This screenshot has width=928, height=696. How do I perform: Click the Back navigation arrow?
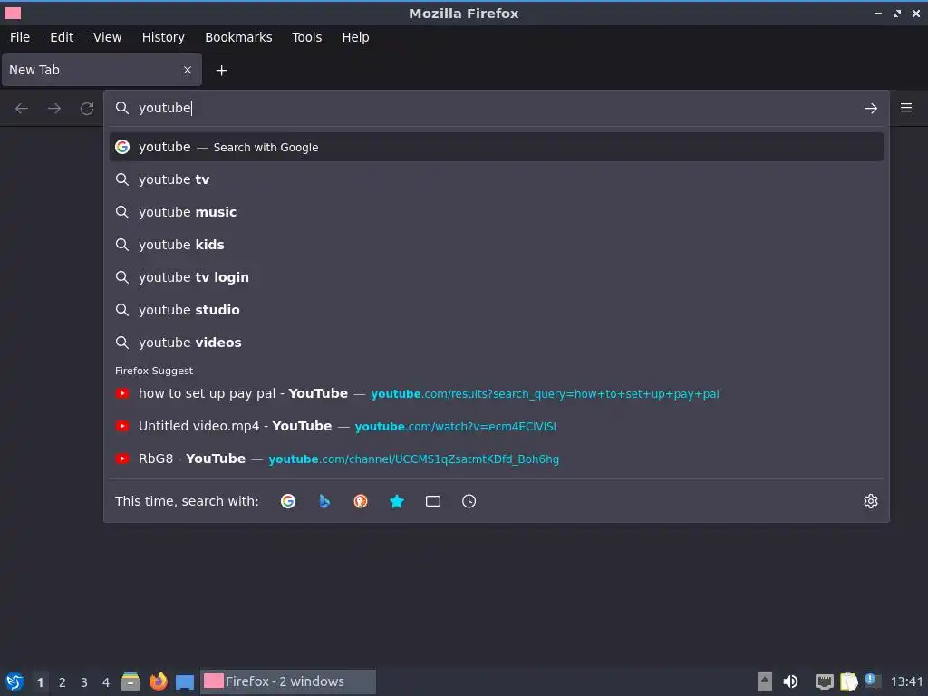click(22, 109)
